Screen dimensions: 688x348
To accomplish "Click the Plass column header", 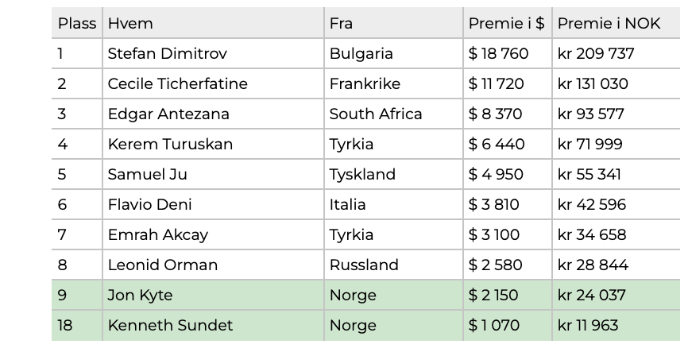I will pos(77,23).
